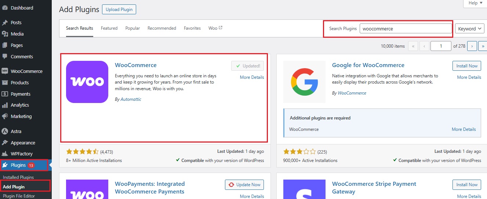Click the Comments bubble icon
The image size is (487, 199).
5,56
